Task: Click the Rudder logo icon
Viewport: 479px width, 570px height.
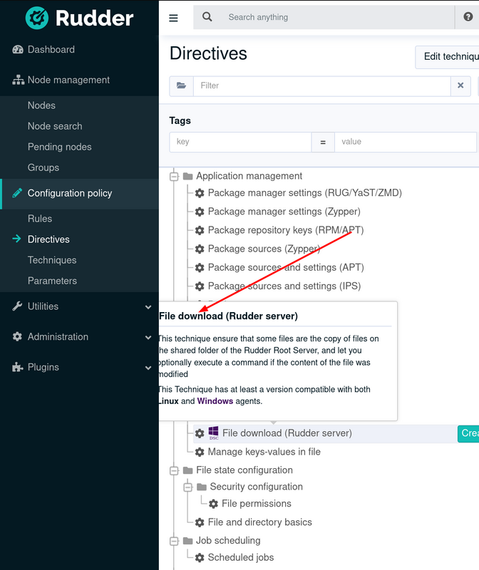Action: point(37,18)
